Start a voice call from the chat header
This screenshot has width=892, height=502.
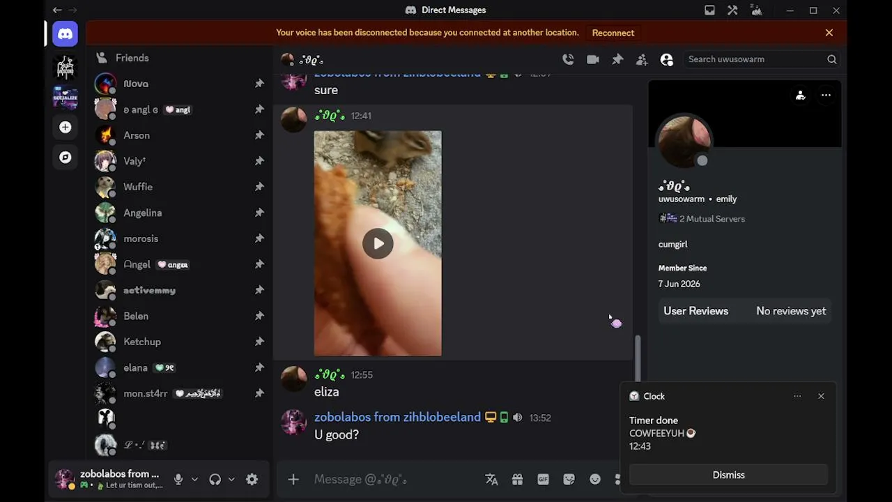(568, 59)
